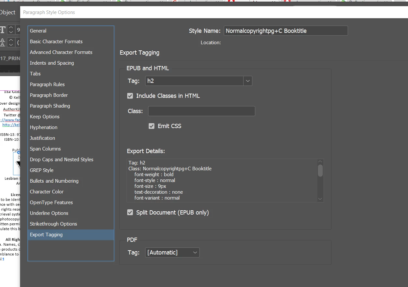This screenshot has width=408, height=287.
Task: Select Paragraph Rules category
Action: click(x=71, y=85)
